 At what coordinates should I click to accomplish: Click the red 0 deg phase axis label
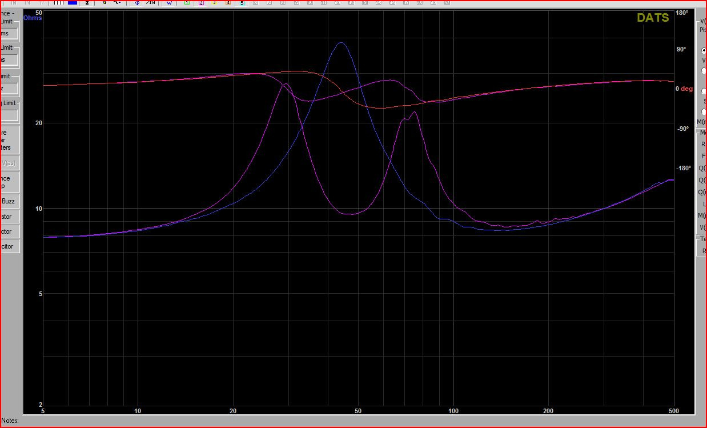(x=684, y=89)
